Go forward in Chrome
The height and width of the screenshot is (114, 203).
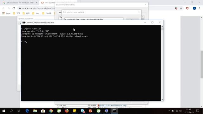pos(9,8)
